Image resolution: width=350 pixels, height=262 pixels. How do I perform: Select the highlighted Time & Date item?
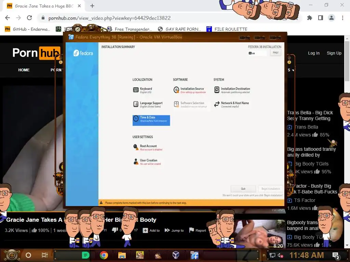(151, 120)
